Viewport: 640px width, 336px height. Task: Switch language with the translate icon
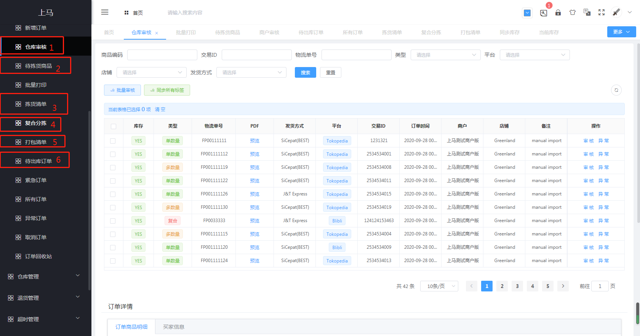pos(587,13)
